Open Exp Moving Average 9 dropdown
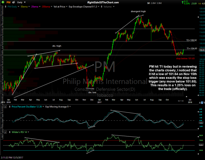 70,107
